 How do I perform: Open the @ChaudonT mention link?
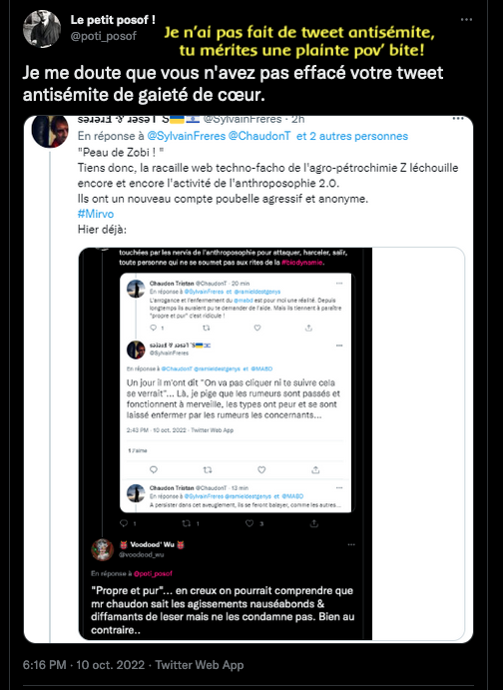click(x=259, y=136)
